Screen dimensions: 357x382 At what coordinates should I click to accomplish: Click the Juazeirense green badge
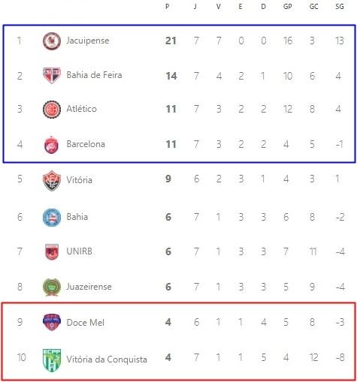click(52, 287)
